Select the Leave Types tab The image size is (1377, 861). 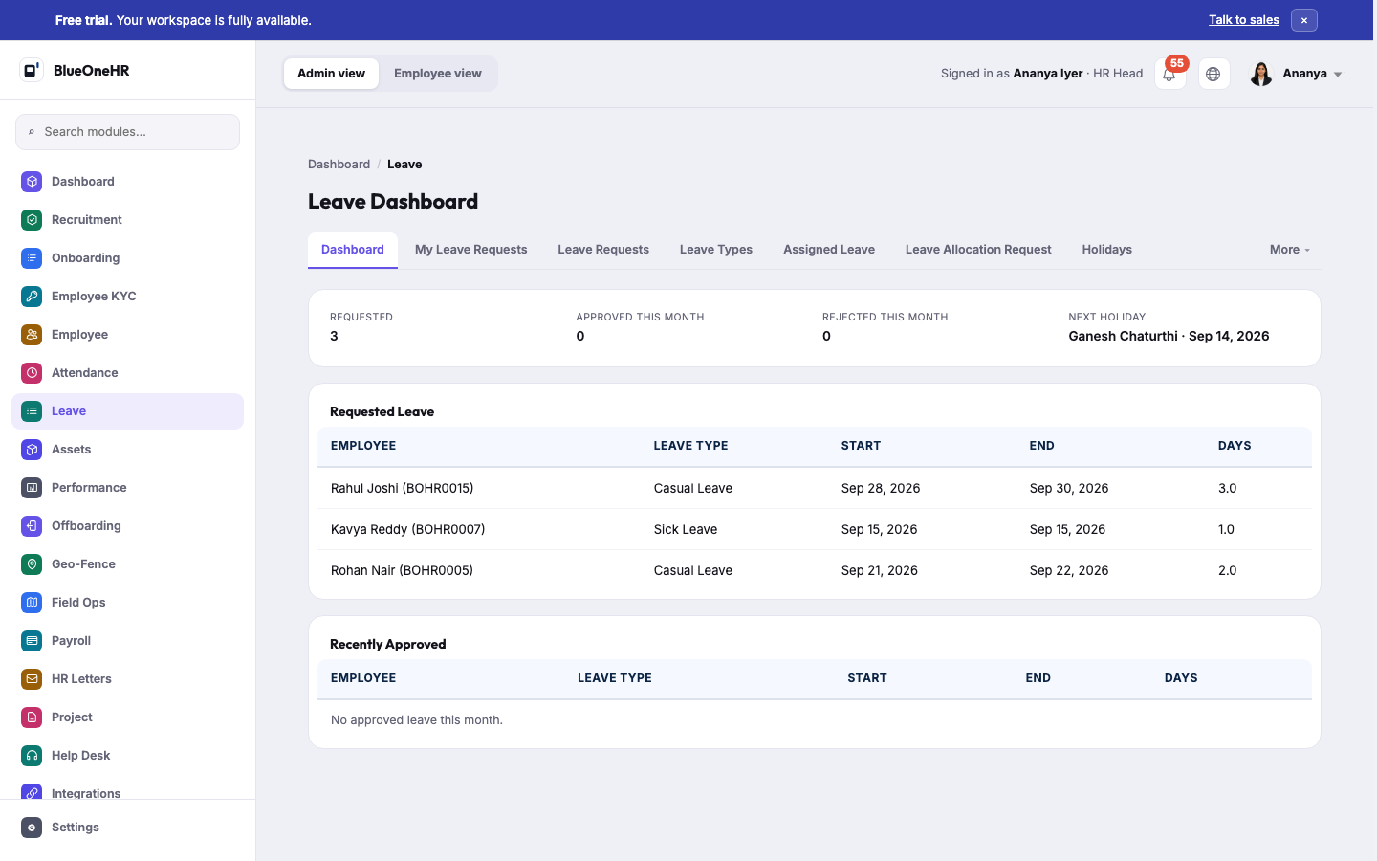[716, 250]
